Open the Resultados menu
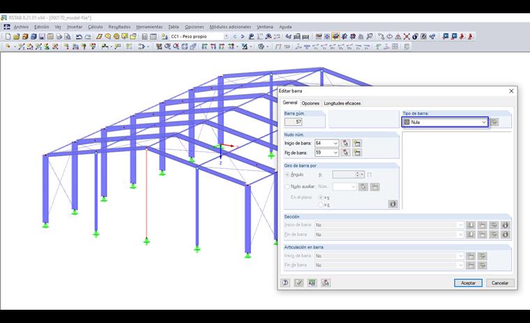Image resolution: width=530 pixels, height=323 pixels. click(119, 27)
